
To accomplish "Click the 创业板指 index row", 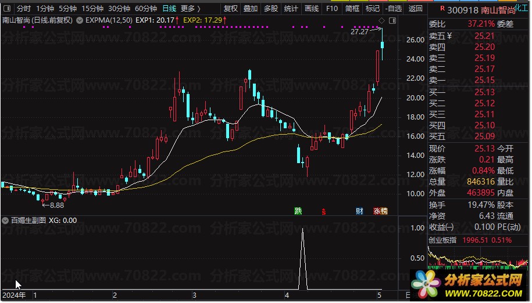I will tap(479, 240).
